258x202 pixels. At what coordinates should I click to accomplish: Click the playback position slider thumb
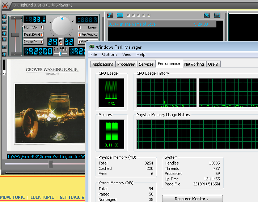pyautogui.click(x=51, y=164)
